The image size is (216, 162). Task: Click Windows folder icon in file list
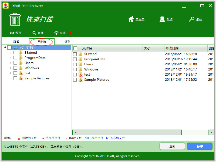point(80,69)
